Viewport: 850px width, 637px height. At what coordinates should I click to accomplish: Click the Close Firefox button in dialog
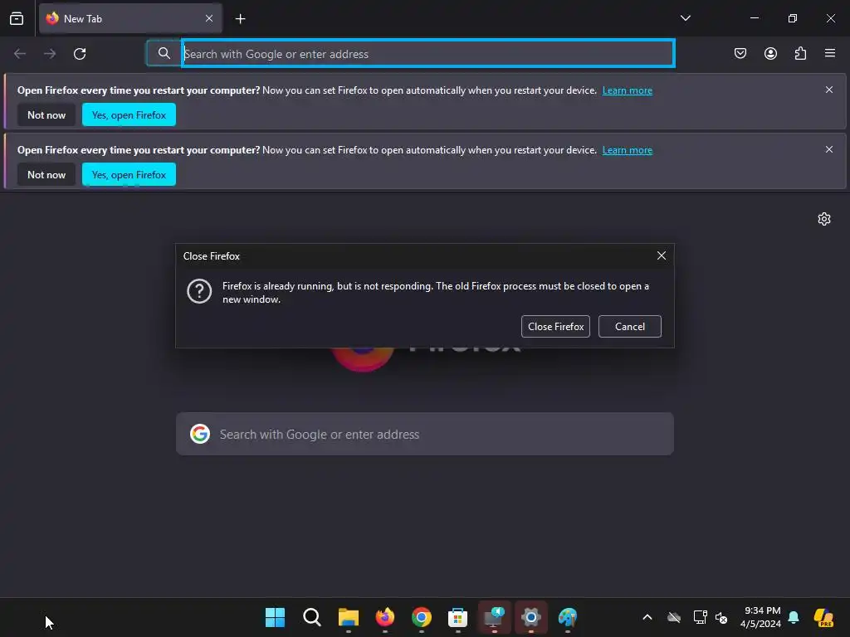pos(555,327)
